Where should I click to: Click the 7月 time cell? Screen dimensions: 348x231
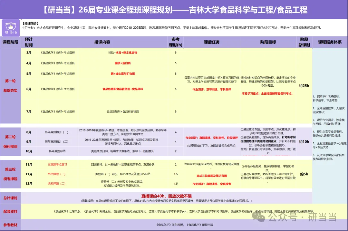pyautogui.click(x=29, y=111)
